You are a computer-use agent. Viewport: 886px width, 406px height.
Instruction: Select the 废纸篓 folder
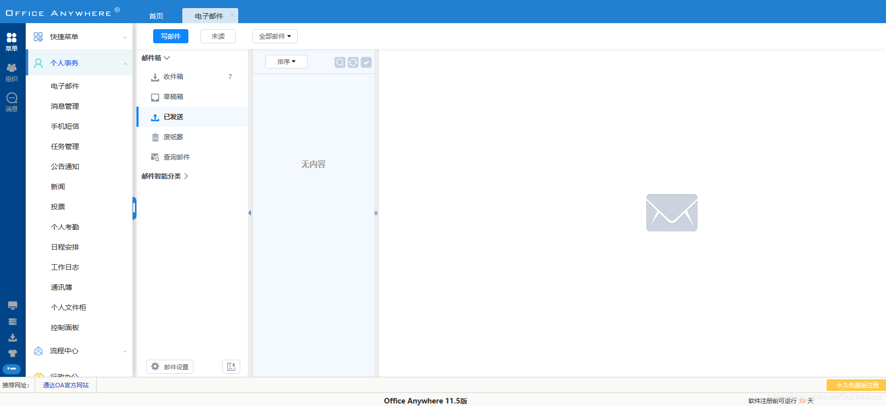[192, 137]
